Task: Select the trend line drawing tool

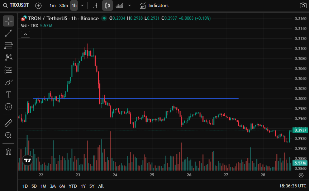Action: click(9, 33)
